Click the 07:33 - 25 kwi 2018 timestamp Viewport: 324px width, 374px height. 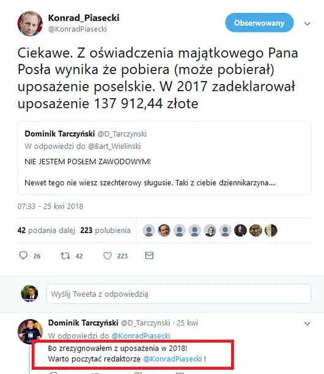coord(50,207)
